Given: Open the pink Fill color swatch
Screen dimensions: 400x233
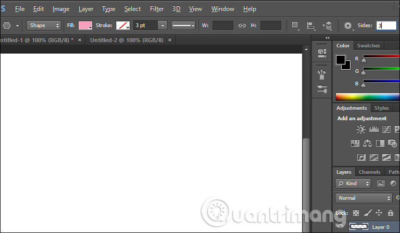Looking at the screenshot, I should tap(85, 25).
